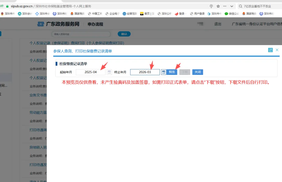Open the 深圳市市 bookmark
This screenshot has width=282, height=182.
coord(8,14)
